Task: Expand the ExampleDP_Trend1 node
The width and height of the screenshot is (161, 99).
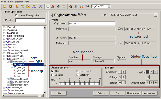Action: pyautogui.click(x=8, y=85)
